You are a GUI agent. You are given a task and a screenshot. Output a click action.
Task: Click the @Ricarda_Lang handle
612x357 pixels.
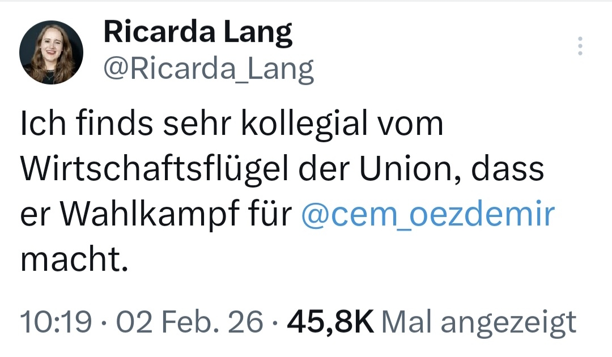click(208, 70)
